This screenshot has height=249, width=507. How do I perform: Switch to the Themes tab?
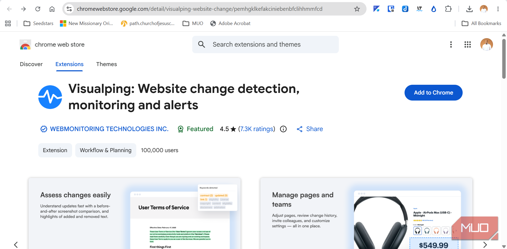106,64
